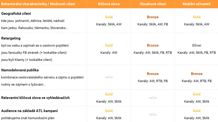Click the Behaviorální charakteristiky header cell

38,4
